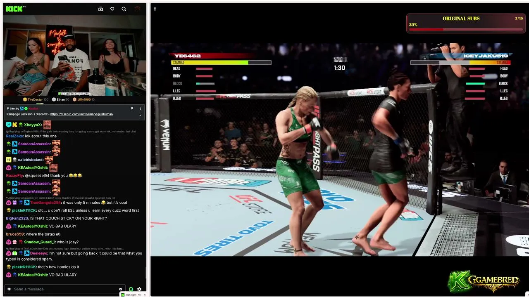Click the GameBred logo overlay
529x297 pixels.
click(x=484, y=281)
